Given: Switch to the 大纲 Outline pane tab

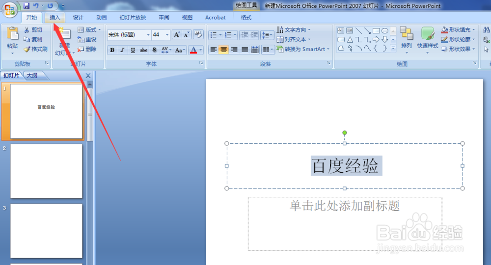Looking at the screenshot, I should [x=32, y=76].
